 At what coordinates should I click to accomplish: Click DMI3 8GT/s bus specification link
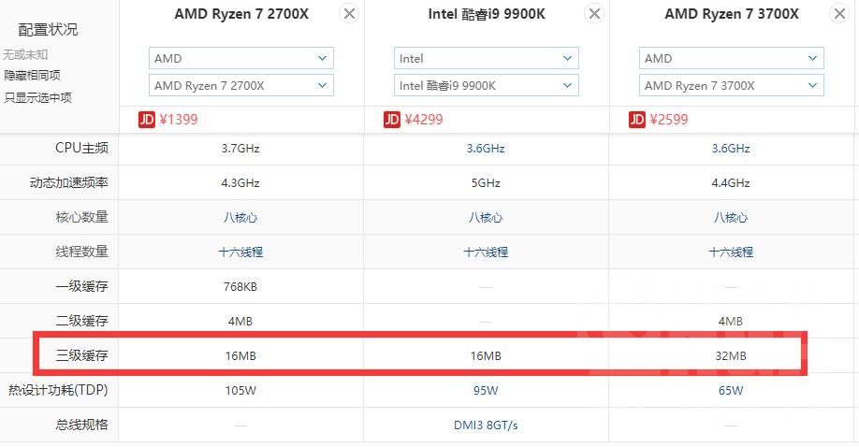point(486,425)
